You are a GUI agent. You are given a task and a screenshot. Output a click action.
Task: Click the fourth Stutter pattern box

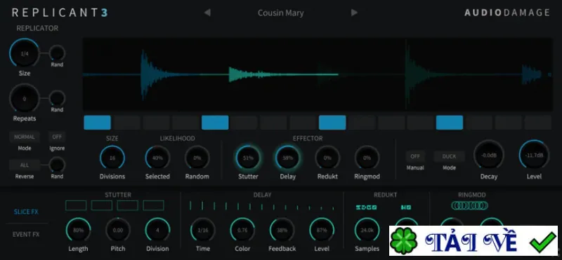(153, 205)
